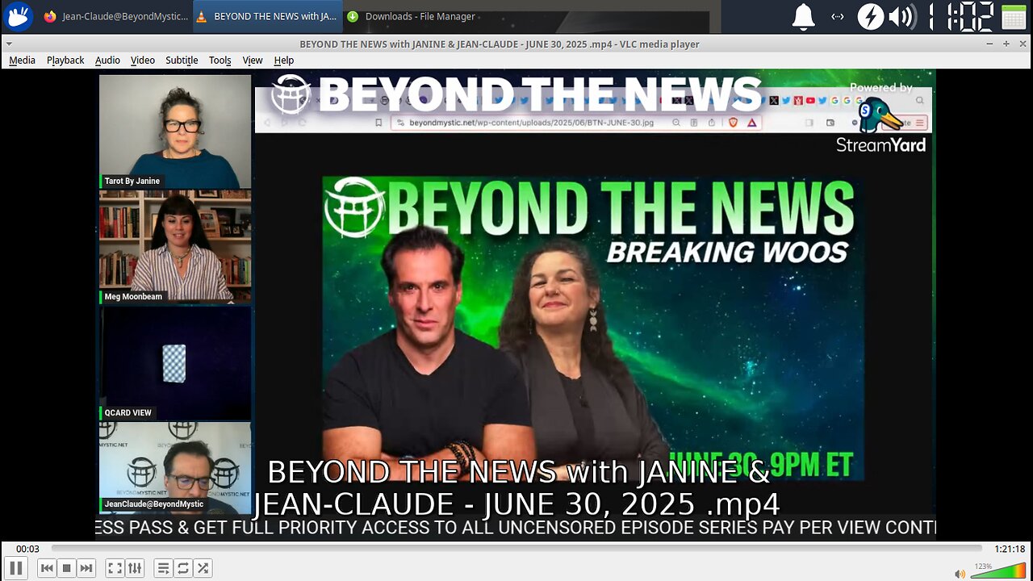Open the Video menu
The width and height of the screenshot is (1033, 581).
coord(143,61)
